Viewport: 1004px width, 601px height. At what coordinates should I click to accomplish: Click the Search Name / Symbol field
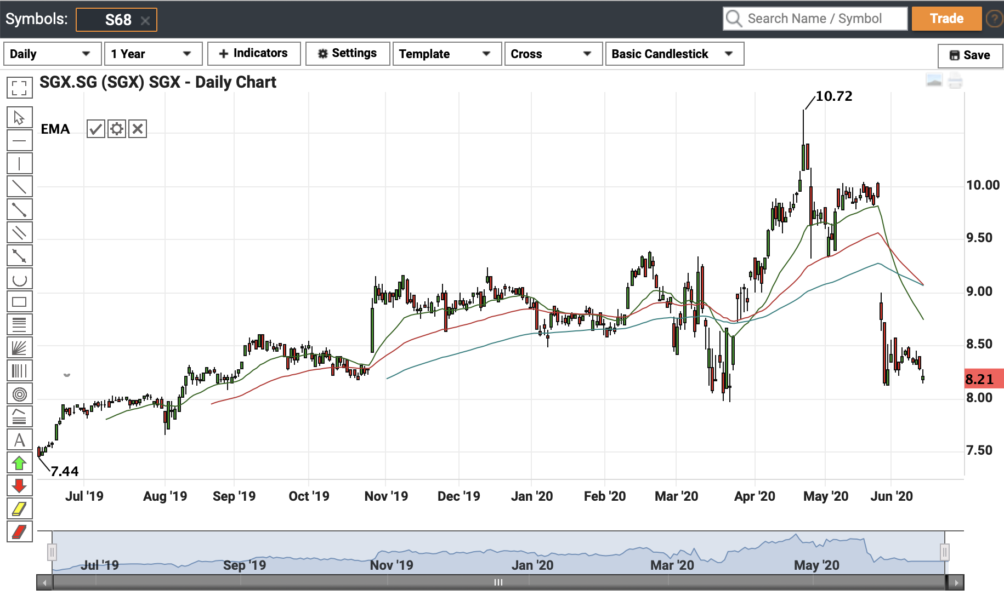815,19
